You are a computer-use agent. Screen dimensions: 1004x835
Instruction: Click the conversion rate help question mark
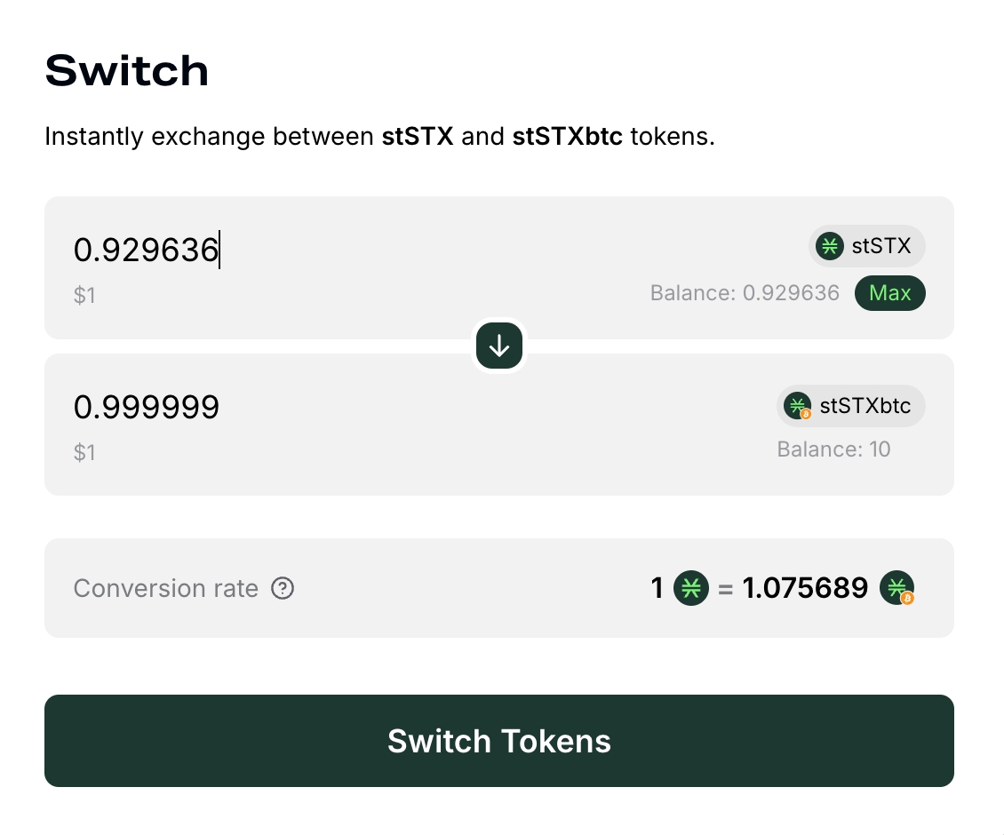283,588
